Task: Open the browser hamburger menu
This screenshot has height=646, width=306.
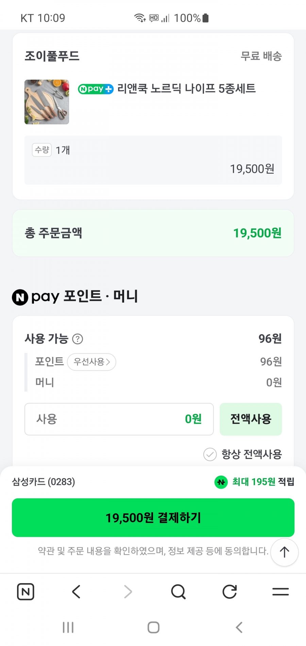Action: tap(280, 592)
